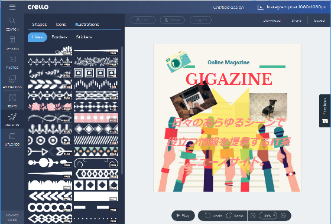Select the arrow with triangle line
Viewport: 331px width, 224px height.
click(50, 151)
